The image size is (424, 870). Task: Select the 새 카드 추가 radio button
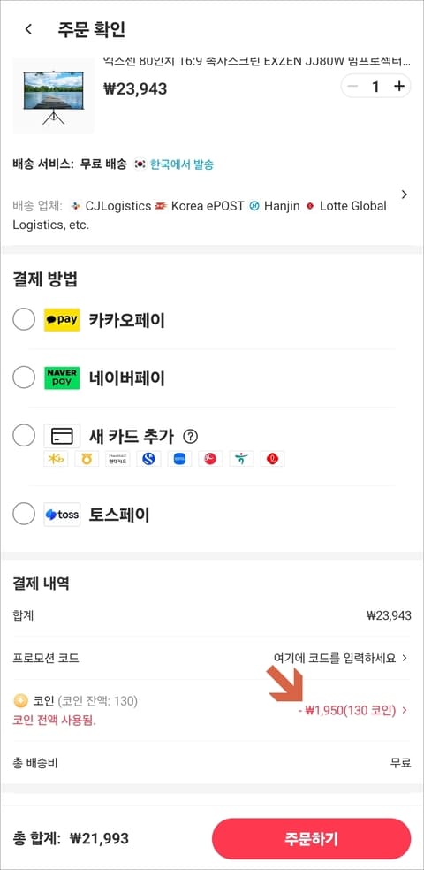click(x=24, y=436)
